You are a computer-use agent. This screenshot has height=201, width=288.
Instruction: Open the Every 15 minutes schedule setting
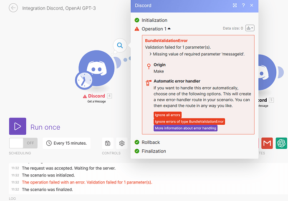tap(66, 143)
